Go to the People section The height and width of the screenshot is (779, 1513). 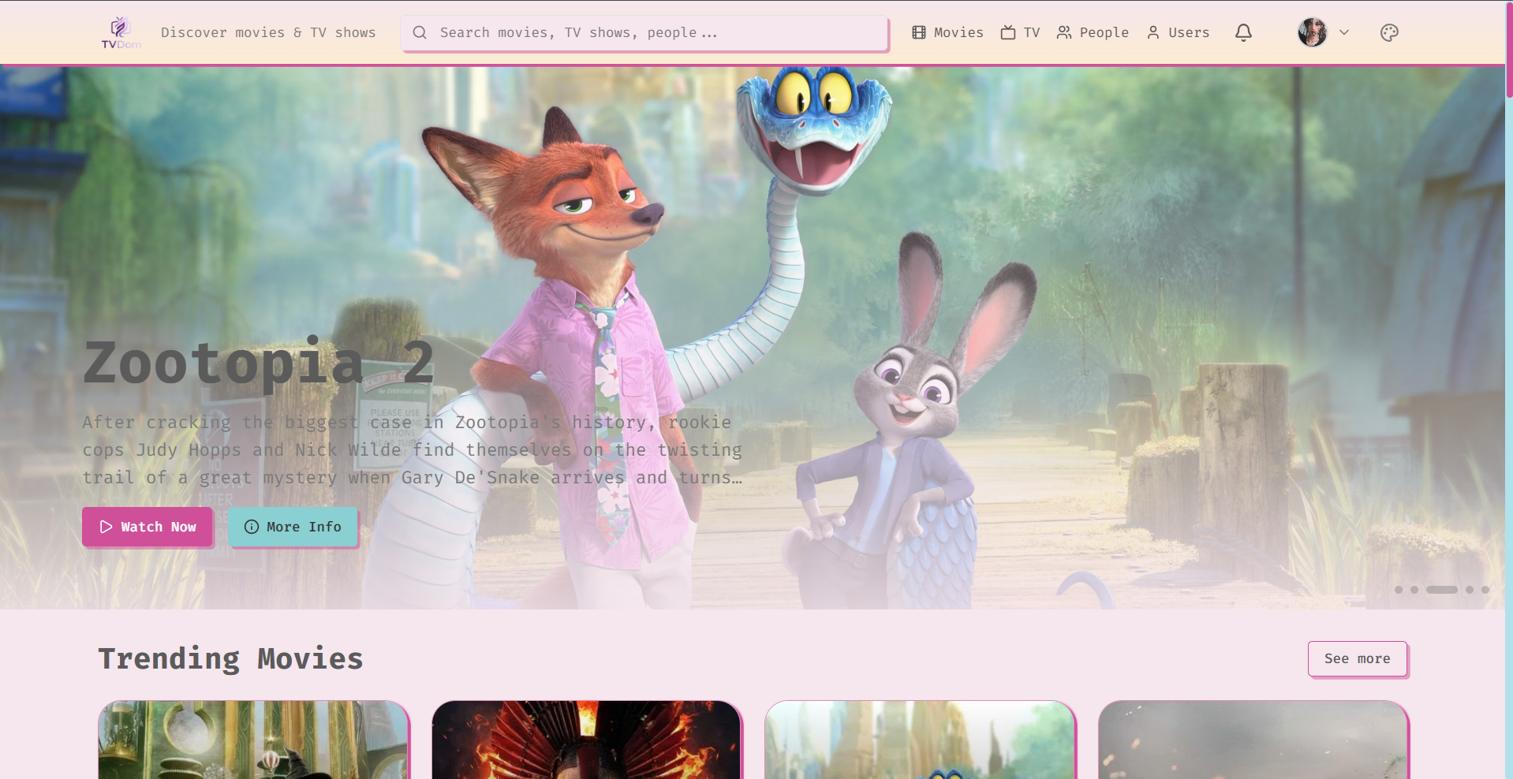pos(1093,32)
